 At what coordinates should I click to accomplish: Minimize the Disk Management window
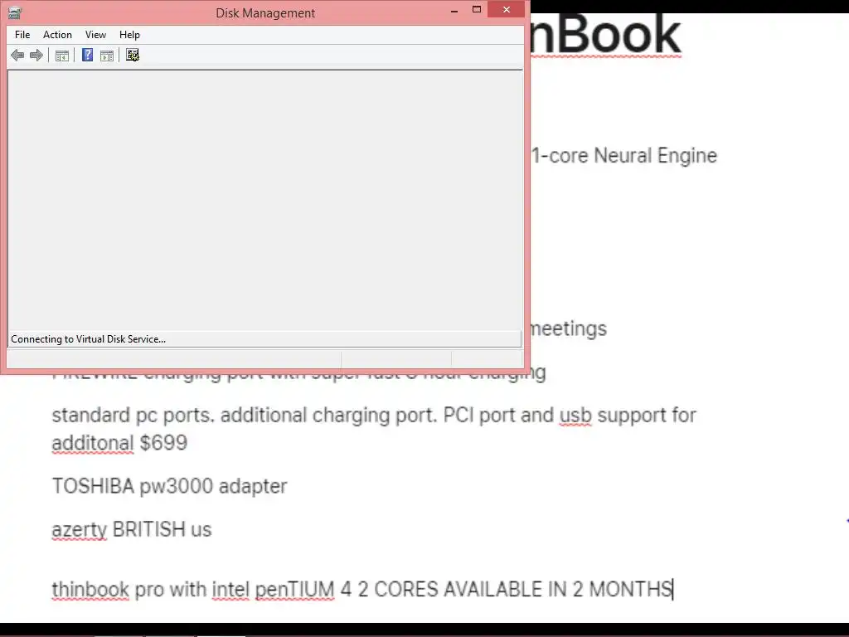(x=454, y=10)
